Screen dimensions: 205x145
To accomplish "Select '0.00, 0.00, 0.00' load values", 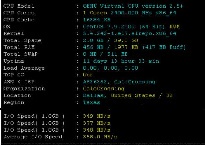I will 110,68.
